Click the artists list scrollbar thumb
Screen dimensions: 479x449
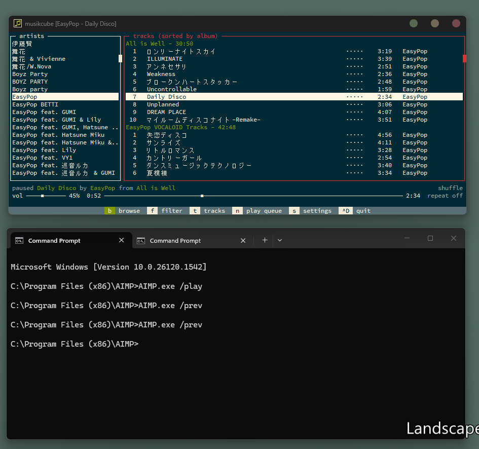120,58
